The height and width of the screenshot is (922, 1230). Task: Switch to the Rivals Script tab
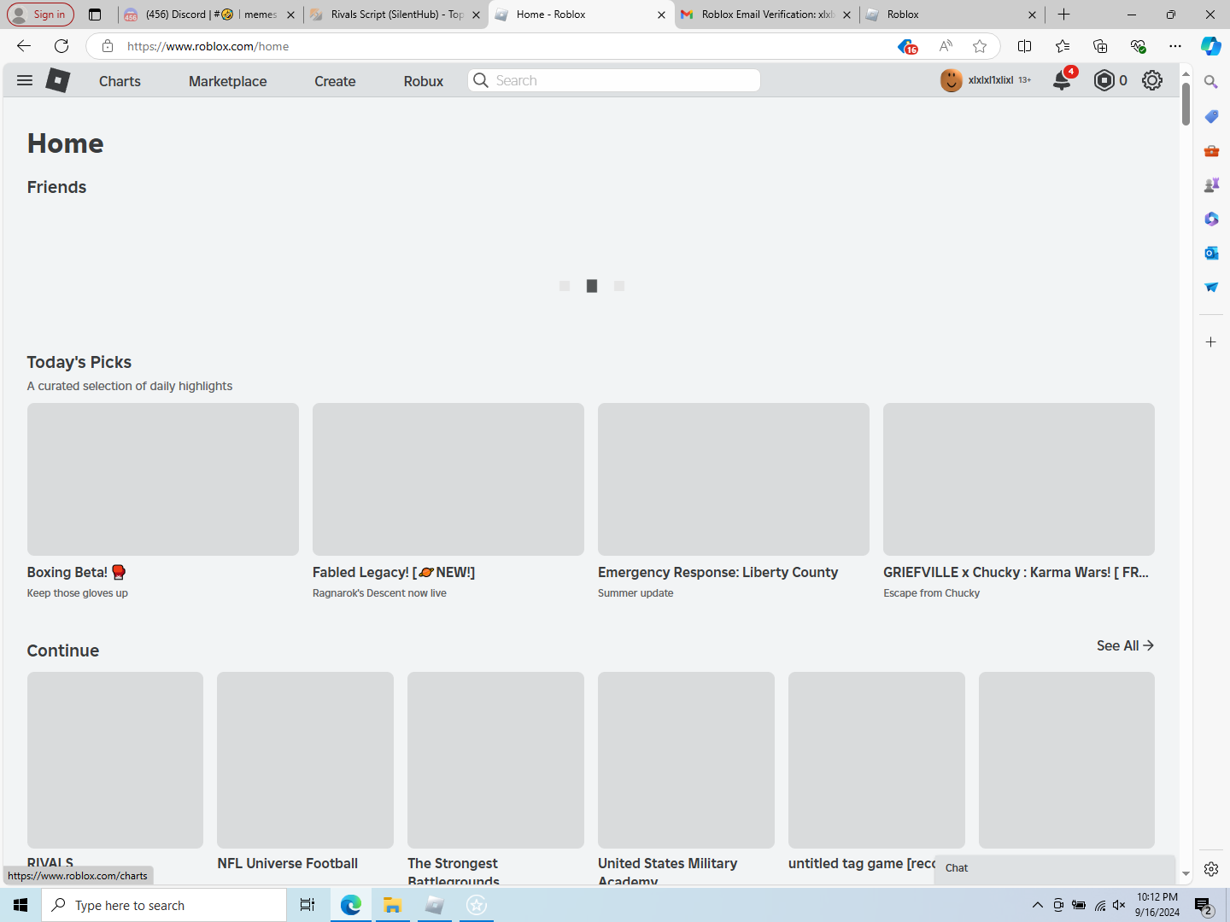[396, 15]
